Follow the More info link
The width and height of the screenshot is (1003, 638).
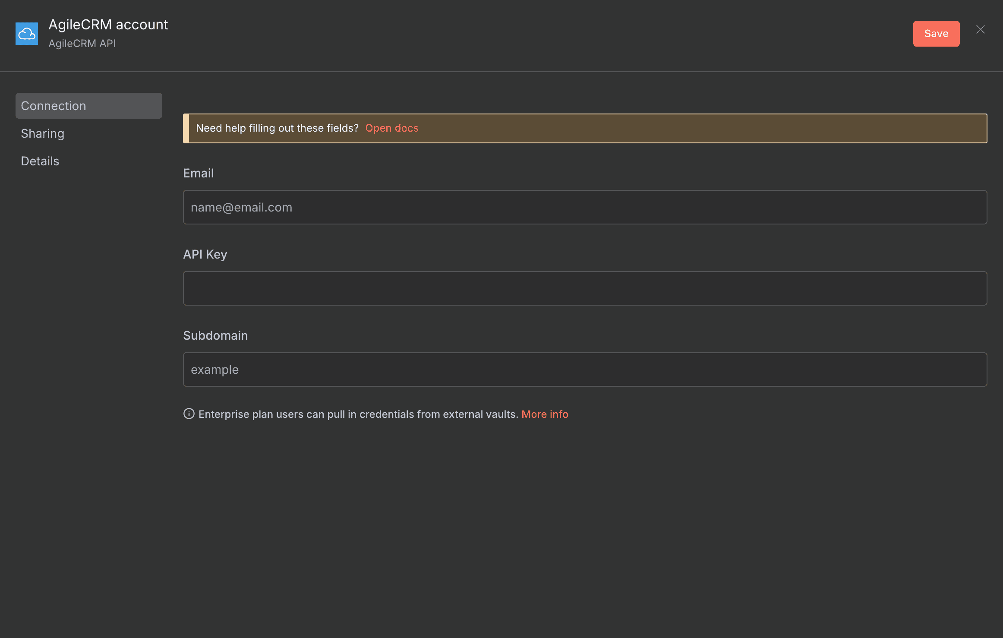click(x=545, y=414)
